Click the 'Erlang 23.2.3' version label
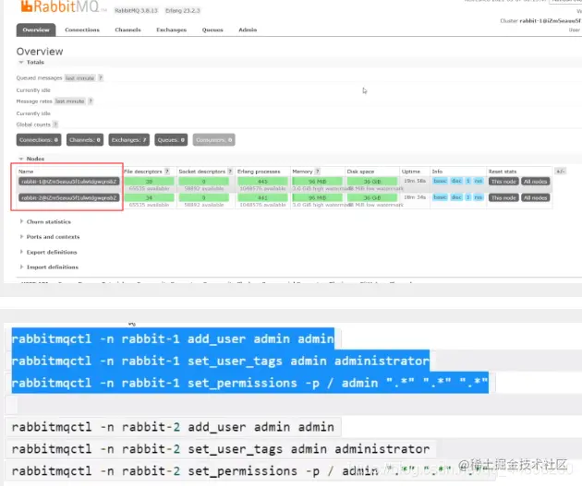This screenshot has width=582, height=486. (183, 11)
